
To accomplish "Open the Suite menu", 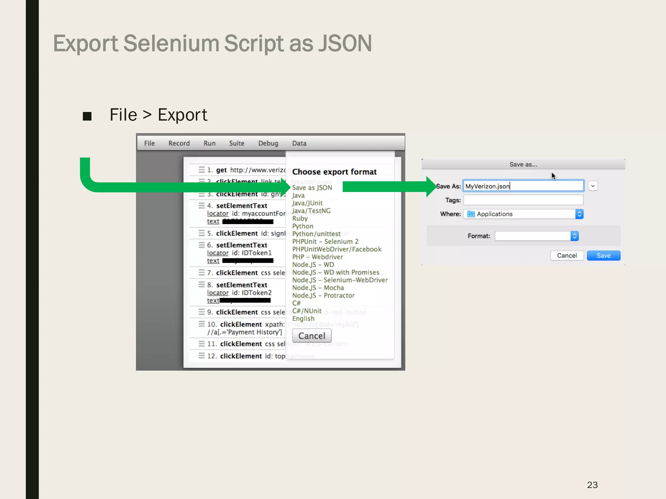I will pyautogui.click(x=236, y=143).
